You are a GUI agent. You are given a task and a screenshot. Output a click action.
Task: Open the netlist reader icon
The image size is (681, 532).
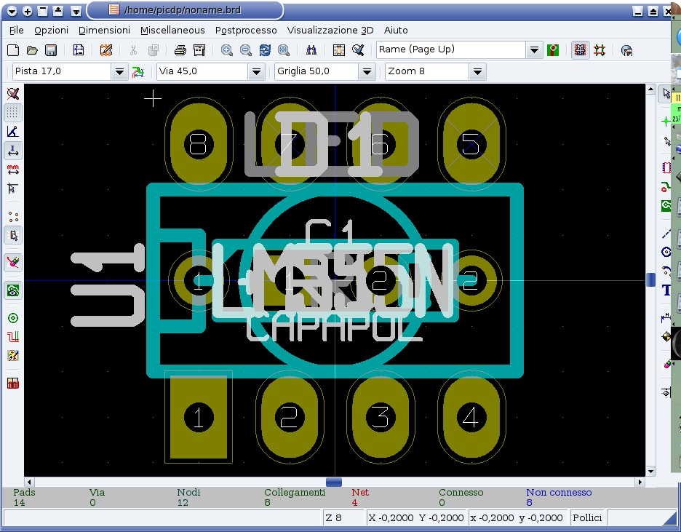[339, 50]
